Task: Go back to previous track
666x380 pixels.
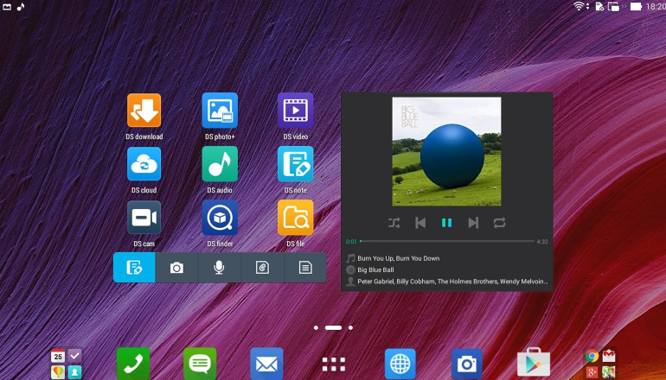Action: pyautogui.click(x=420, y=223)
